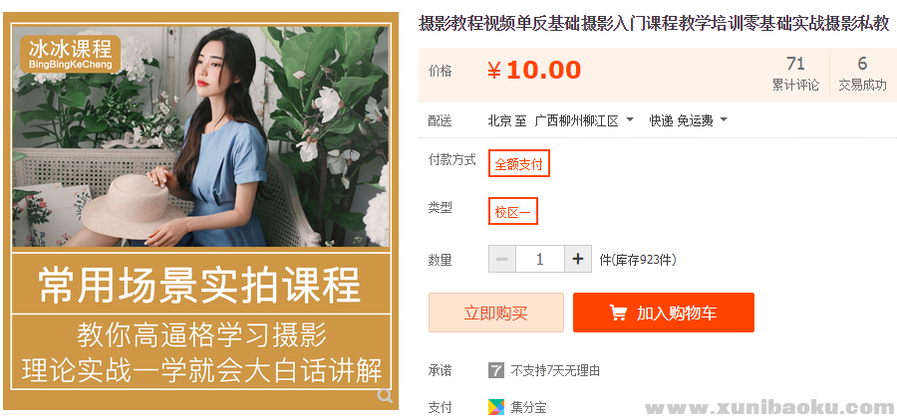The height and width of the screenshot is (420, 897).
Task: Click the 7-day return policy icon
Action: pos(496,370)
